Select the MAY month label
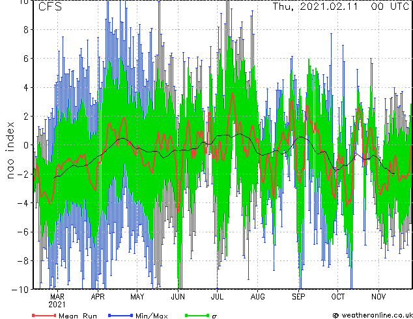Screen dimensions: 413x319 click(137, 297)
